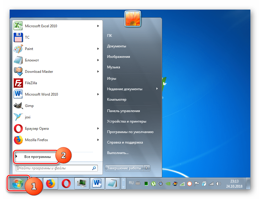The image size is (260, 199).
Task: Open Gimp from the Start menu
Action: click(29, 106)
